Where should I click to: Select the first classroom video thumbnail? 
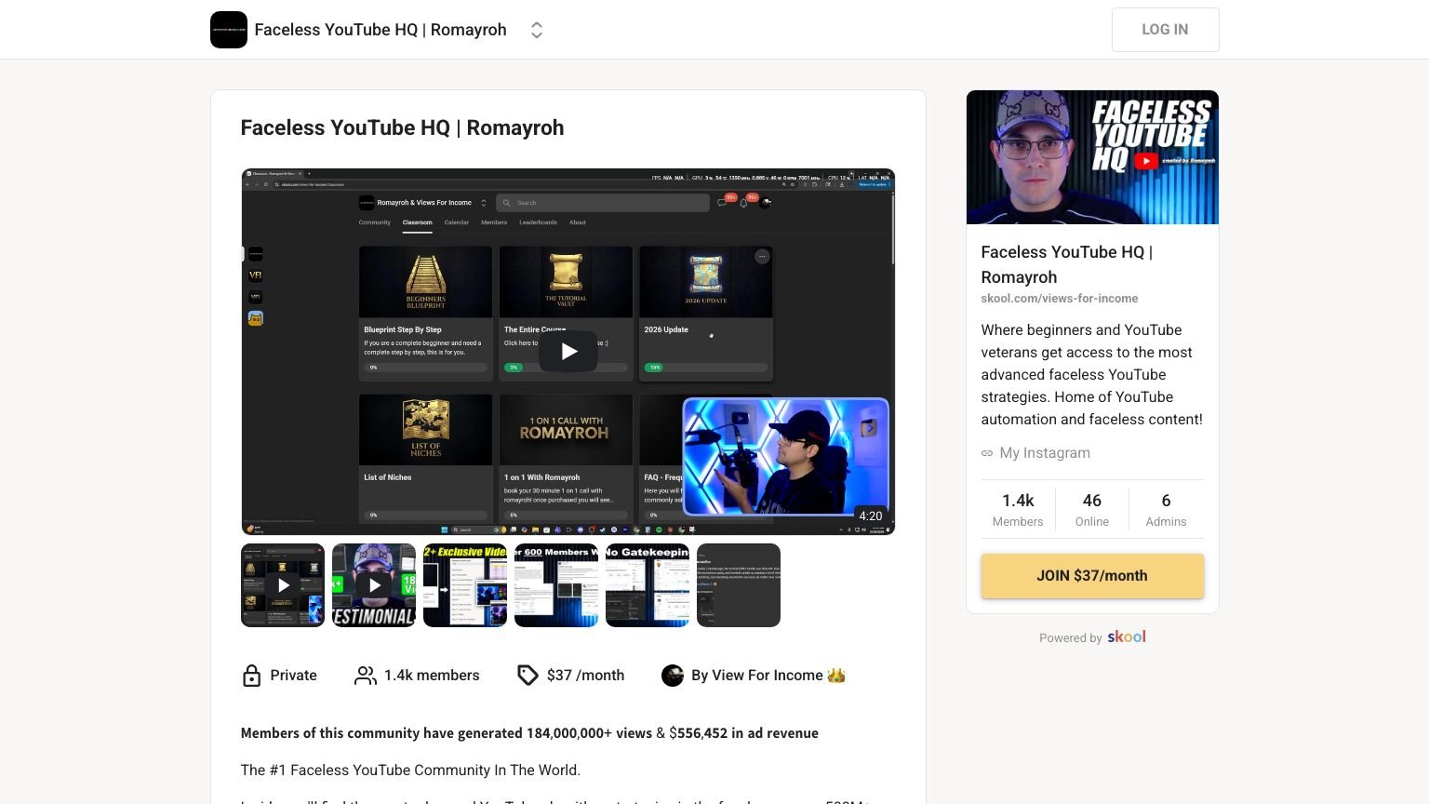coord(283,585)
